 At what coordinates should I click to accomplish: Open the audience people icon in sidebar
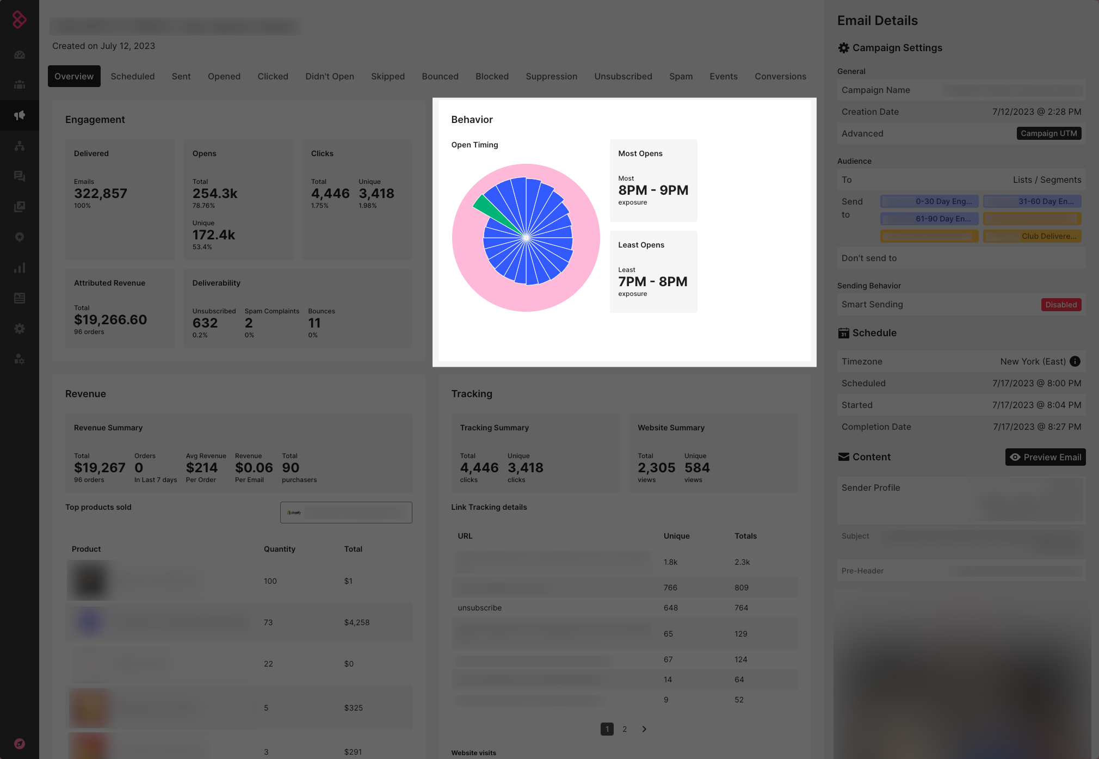click(20, 85)
